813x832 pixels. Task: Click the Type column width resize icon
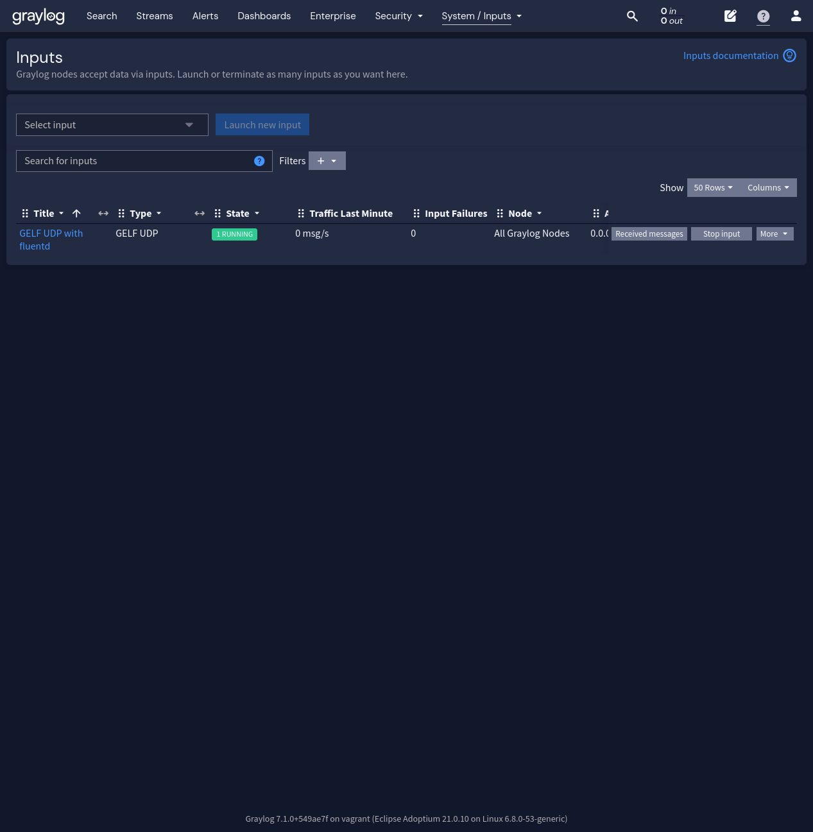(200, 214)
